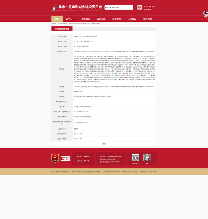Select the publicity deadline 2025-05-19
208x219 pixels.
pyautogui.click(x=78, y=139)
